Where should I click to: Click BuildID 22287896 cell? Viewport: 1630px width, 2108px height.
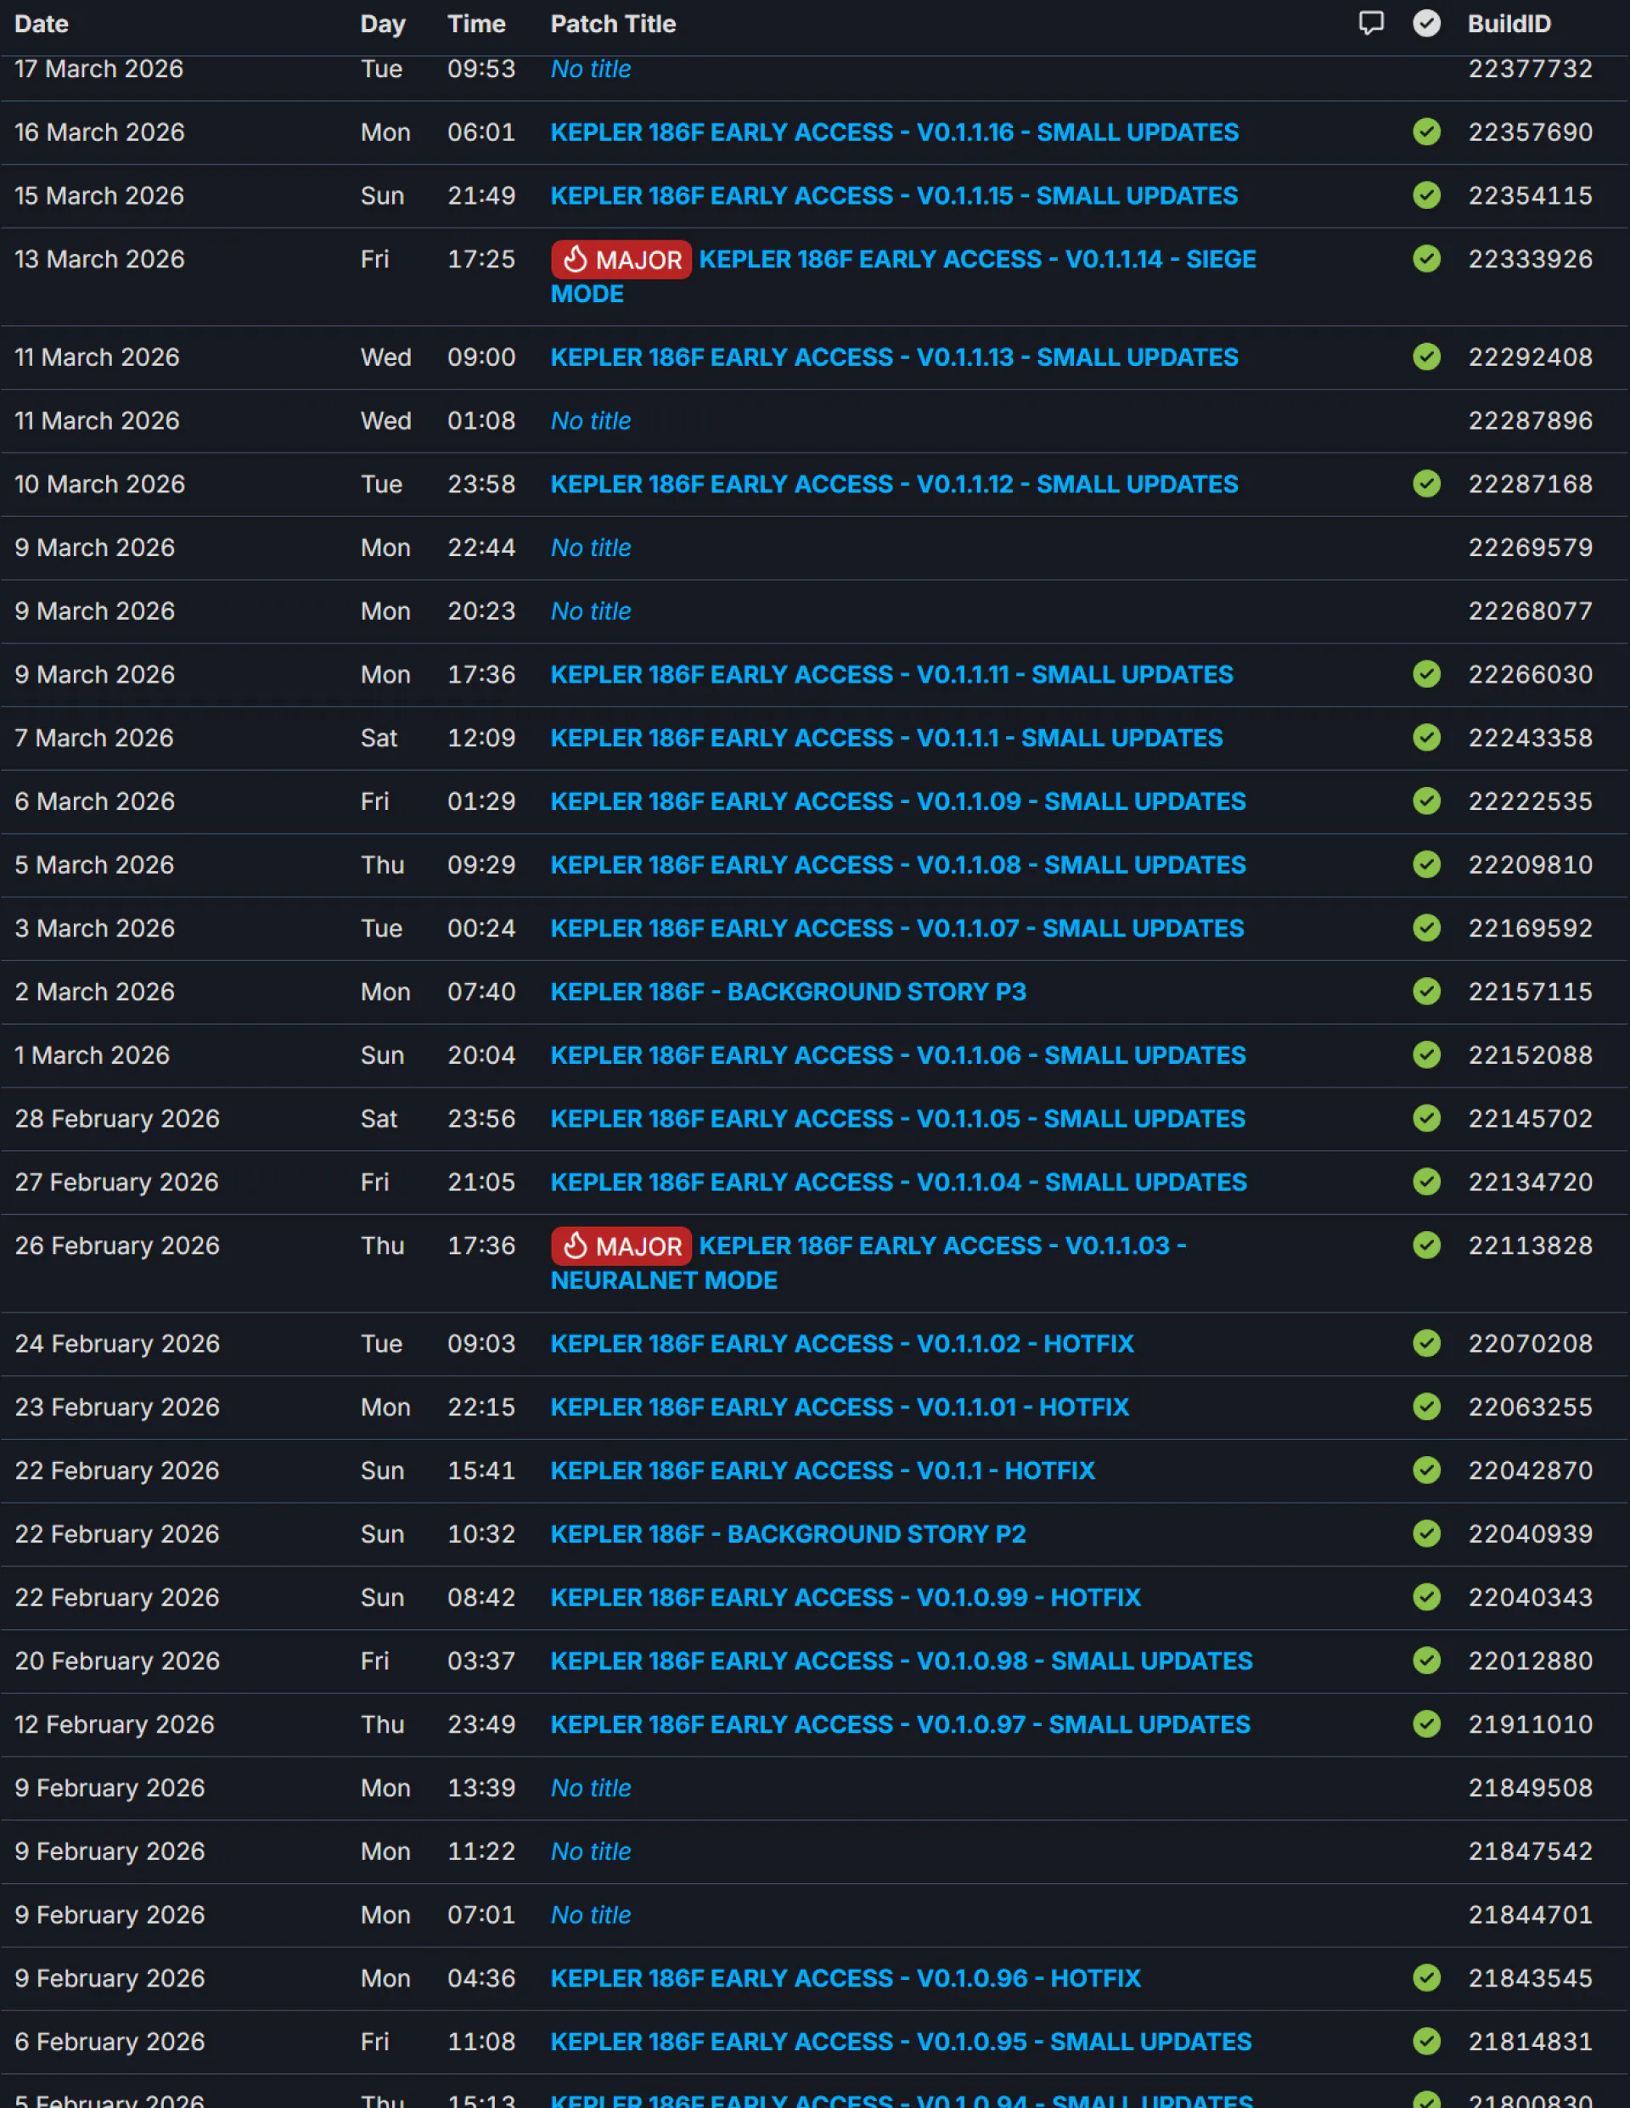pyautogui.click(x=1530, y=421)
